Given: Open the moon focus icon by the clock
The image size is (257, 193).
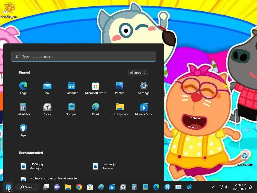Looking at the screenshot, I should pos(250,187).
